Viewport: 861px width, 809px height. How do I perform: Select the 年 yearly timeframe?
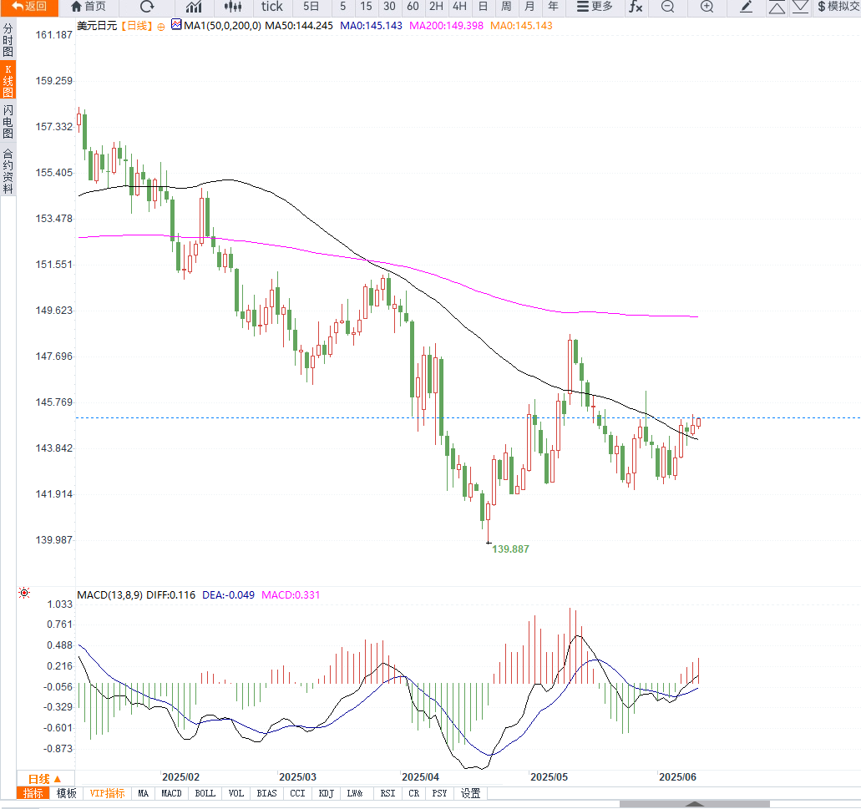click(553, 7)
